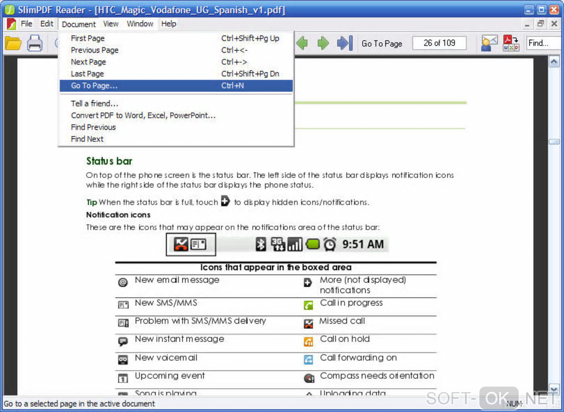Image resolution: width=564 pixels, height=412 pixels.
Task: Click the New instant message text
Action: 180,339
